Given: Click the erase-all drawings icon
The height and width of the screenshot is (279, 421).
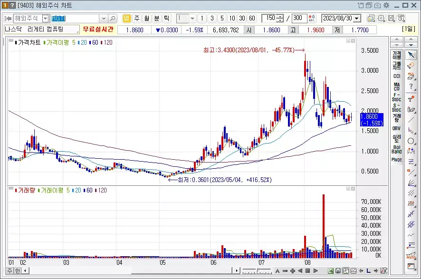Looking at the screenshot, I should [x=411, y=76].
